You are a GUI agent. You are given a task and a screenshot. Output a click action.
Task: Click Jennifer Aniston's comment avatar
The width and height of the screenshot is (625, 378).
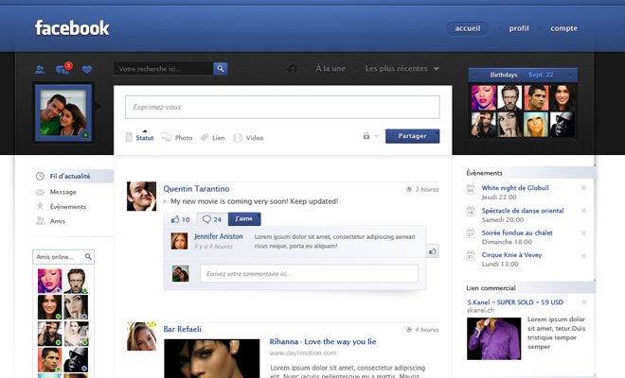coord(179,241)
